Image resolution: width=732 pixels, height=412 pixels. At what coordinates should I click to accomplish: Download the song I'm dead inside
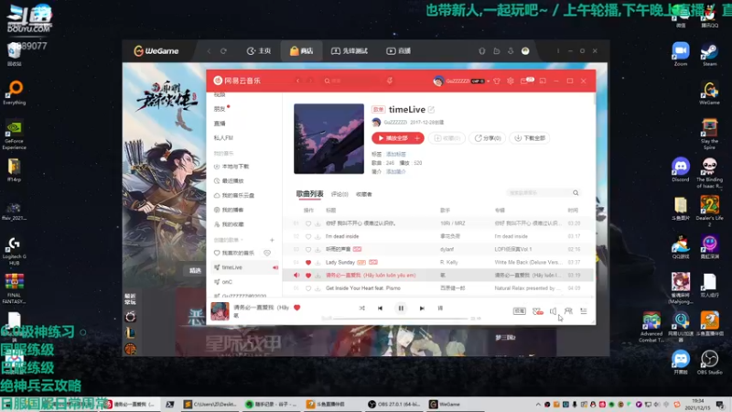click(x=318, y=236)
